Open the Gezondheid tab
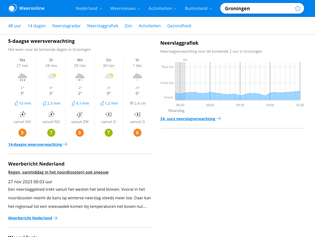The height and width of the screenshot is (237, 315). tap(179, 26)
